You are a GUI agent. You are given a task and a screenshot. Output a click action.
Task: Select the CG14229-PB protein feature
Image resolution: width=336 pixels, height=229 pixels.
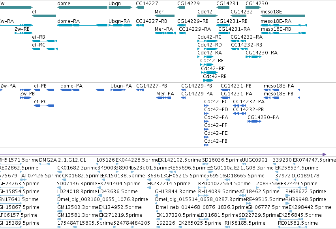[x=184, y=90]
